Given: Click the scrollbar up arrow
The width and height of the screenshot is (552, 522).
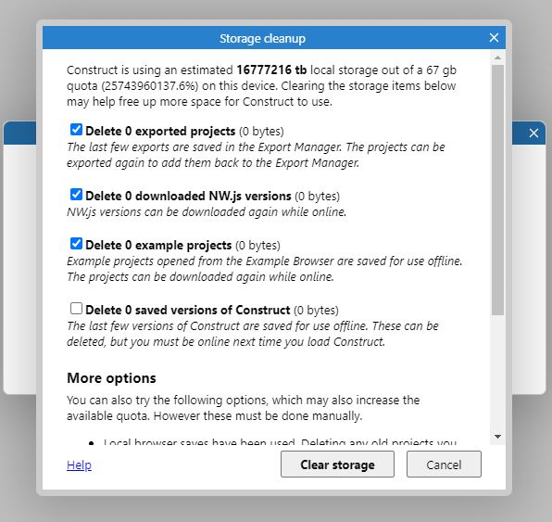Looking at the screenshot, I should click(497, 57).
